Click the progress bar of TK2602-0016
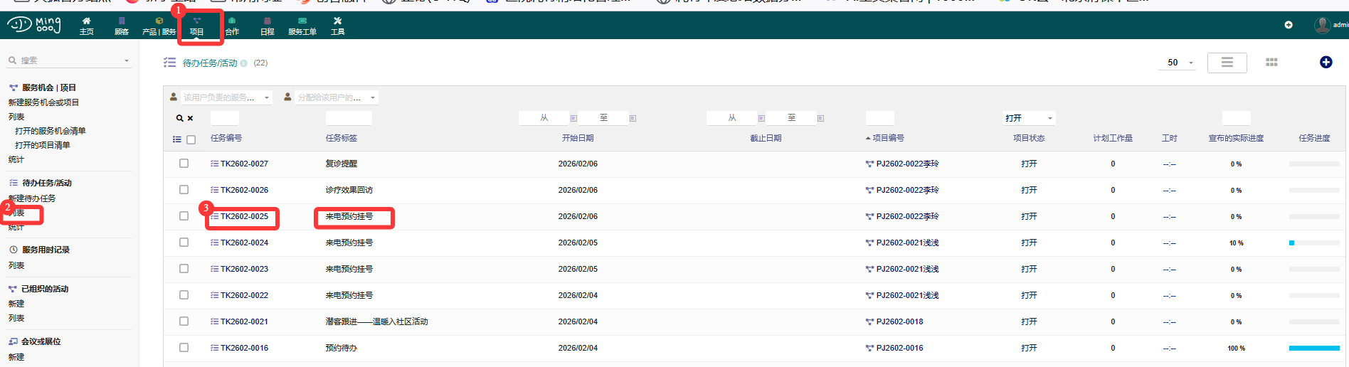This screenshot has width=1349, height=367. pos(1313,348)
